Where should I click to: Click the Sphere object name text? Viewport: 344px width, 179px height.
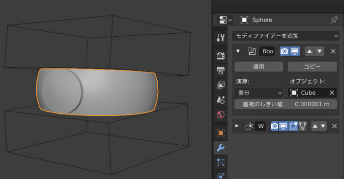coord(262,20)
